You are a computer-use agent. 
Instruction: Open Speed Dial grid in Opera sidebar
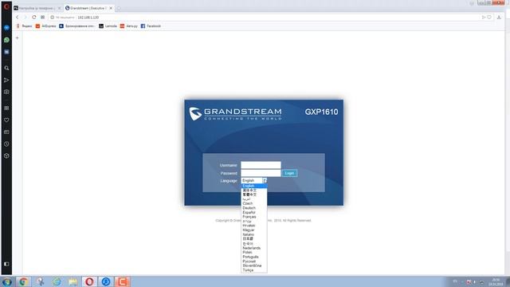(6, 108)
